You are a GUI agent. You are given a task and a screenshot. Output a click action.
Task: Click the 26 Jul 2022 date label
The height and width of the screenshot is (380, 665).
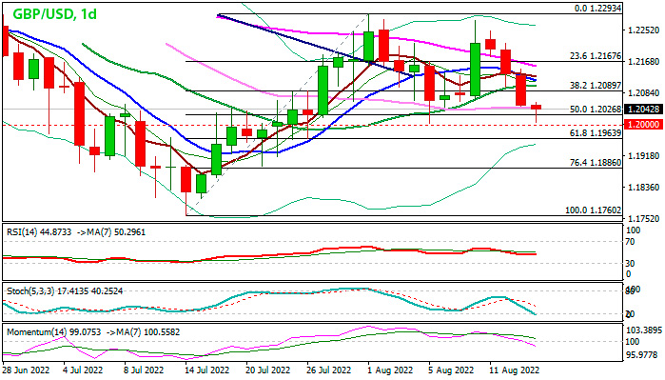pos(329,370)
